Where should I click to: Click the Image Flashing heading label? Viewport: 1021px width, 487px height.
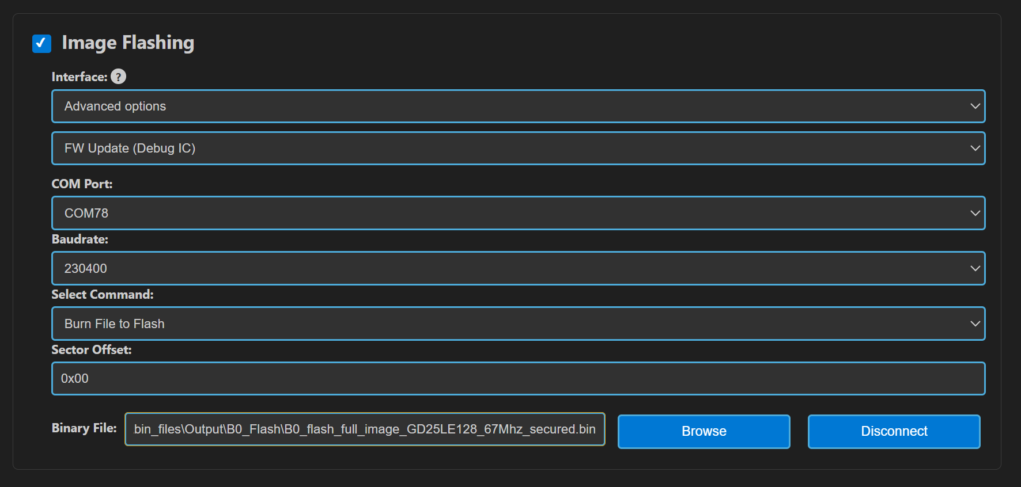pos(128,43)
